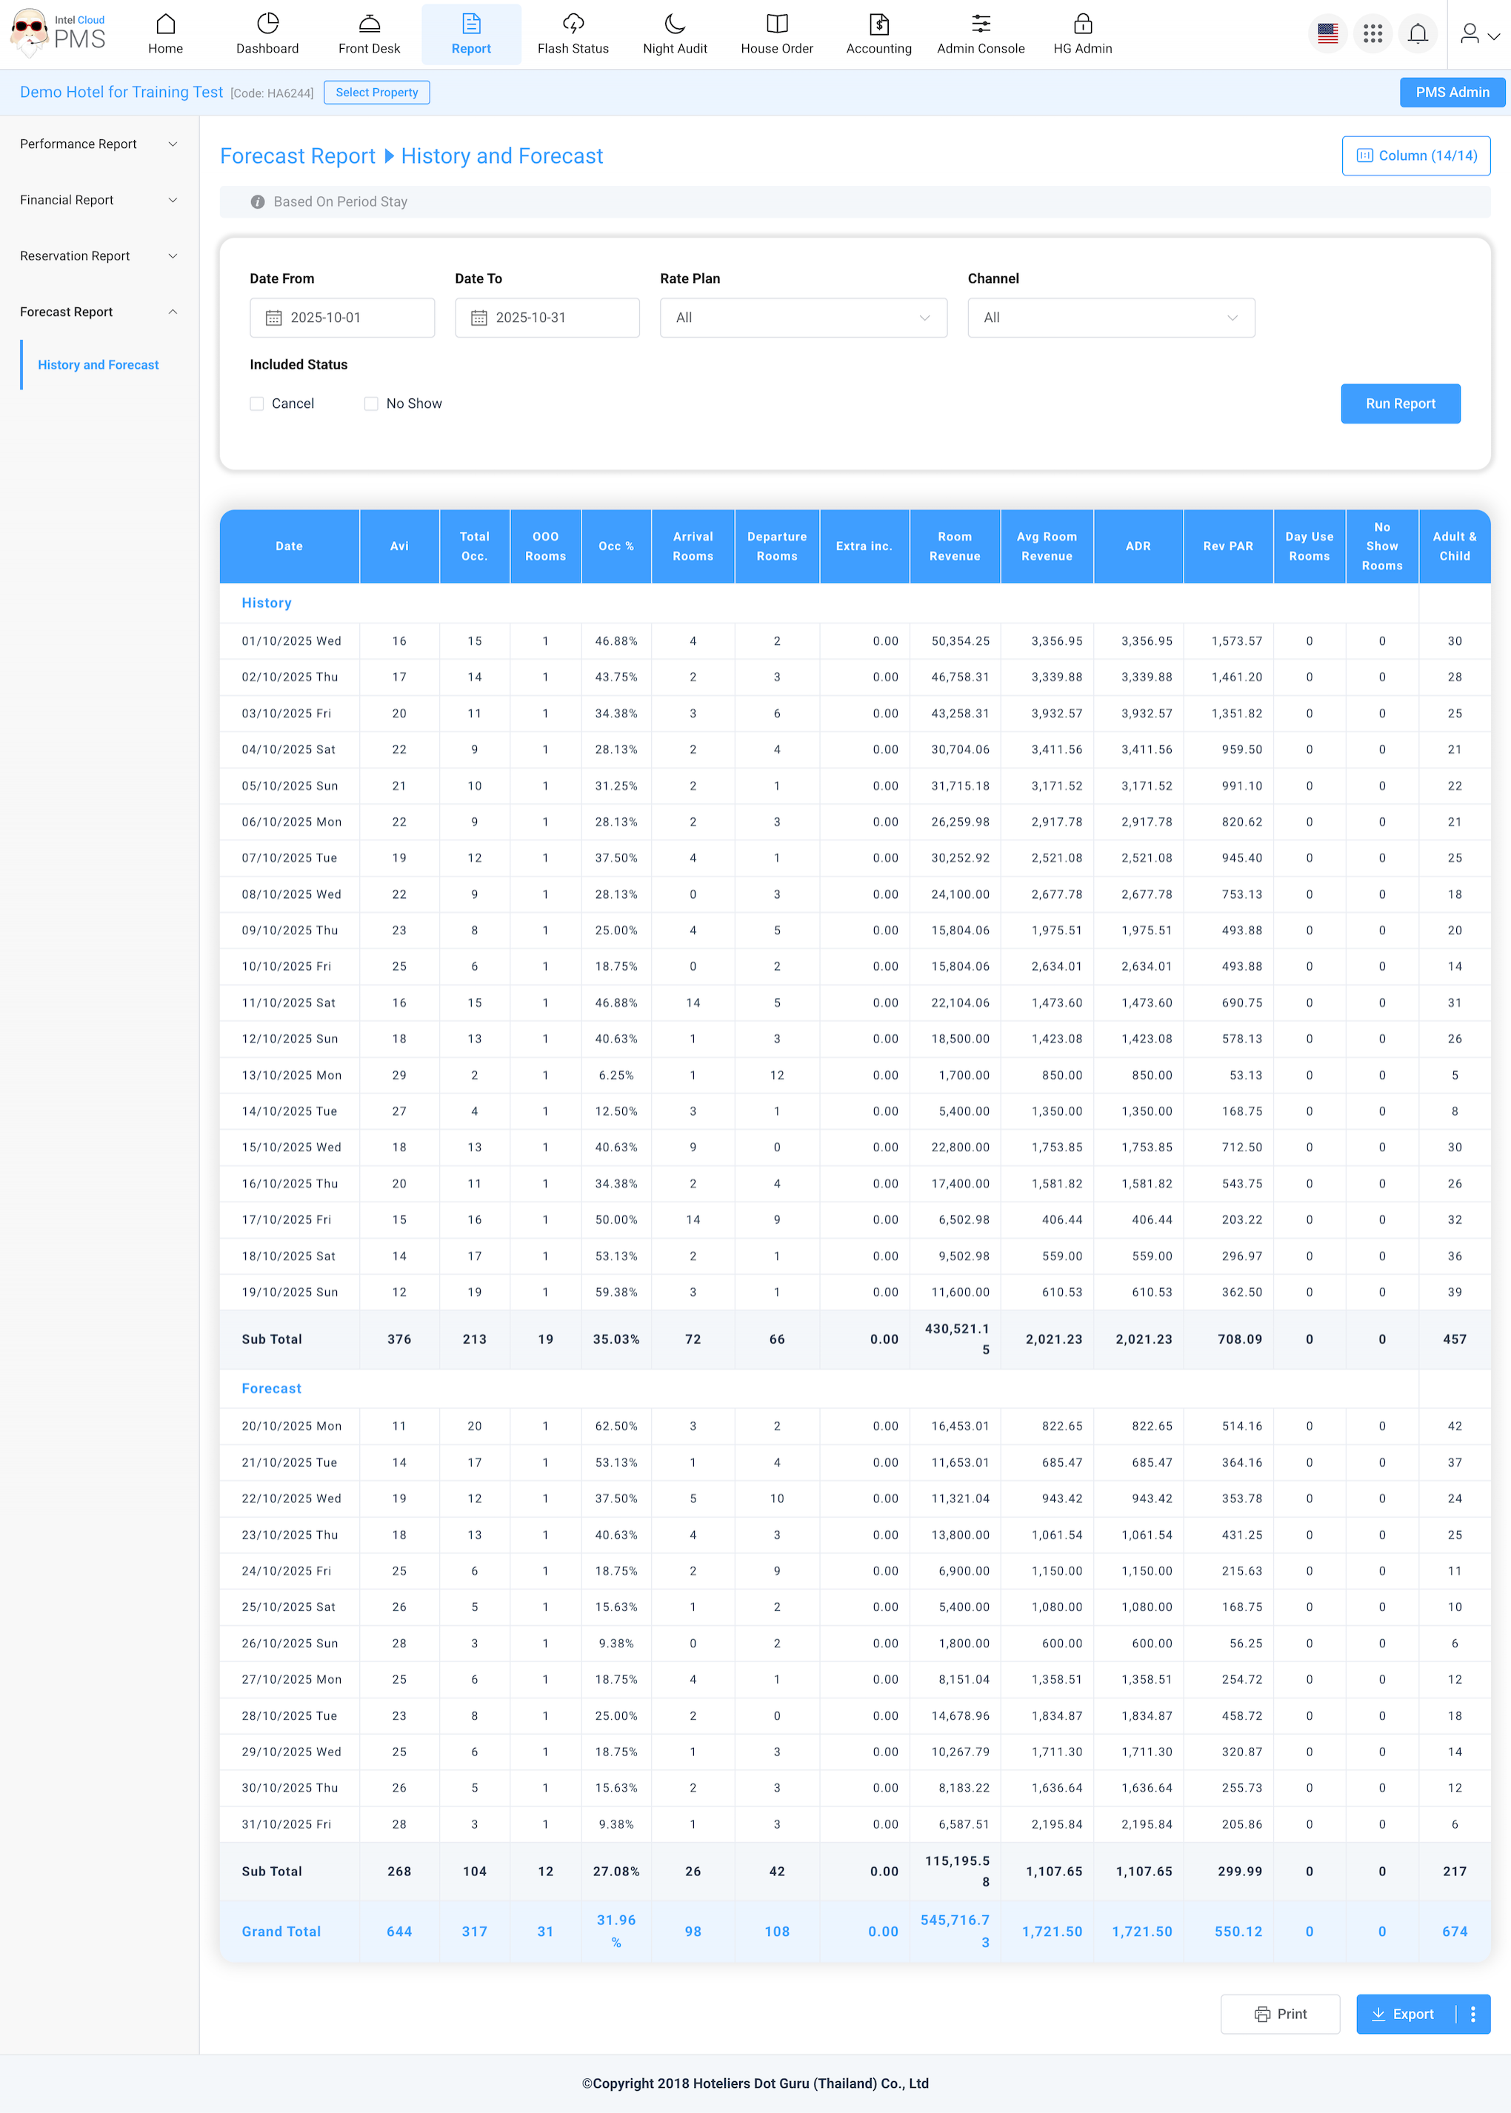Enable the Cancel status checkbox
This screenshot has width=1511, height=2113.
tap(257, 403)
